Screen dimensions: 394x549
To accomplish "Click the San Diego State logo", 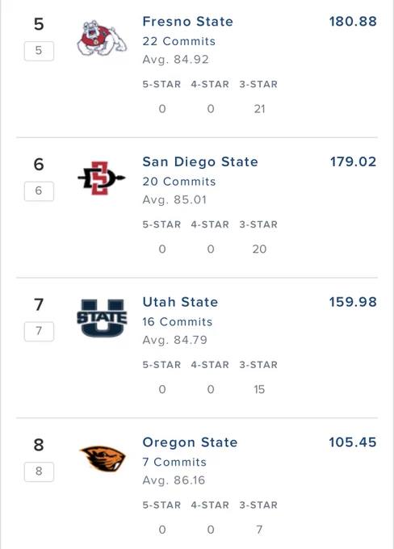I will pyautogui.click(x=101, y=178).
